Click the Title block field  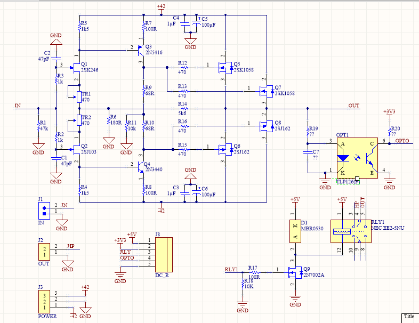pyautogui.click(x=409, y=316)
